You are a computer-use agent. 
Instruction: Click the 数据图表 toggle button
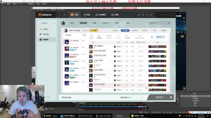click(x=160, y=37)
